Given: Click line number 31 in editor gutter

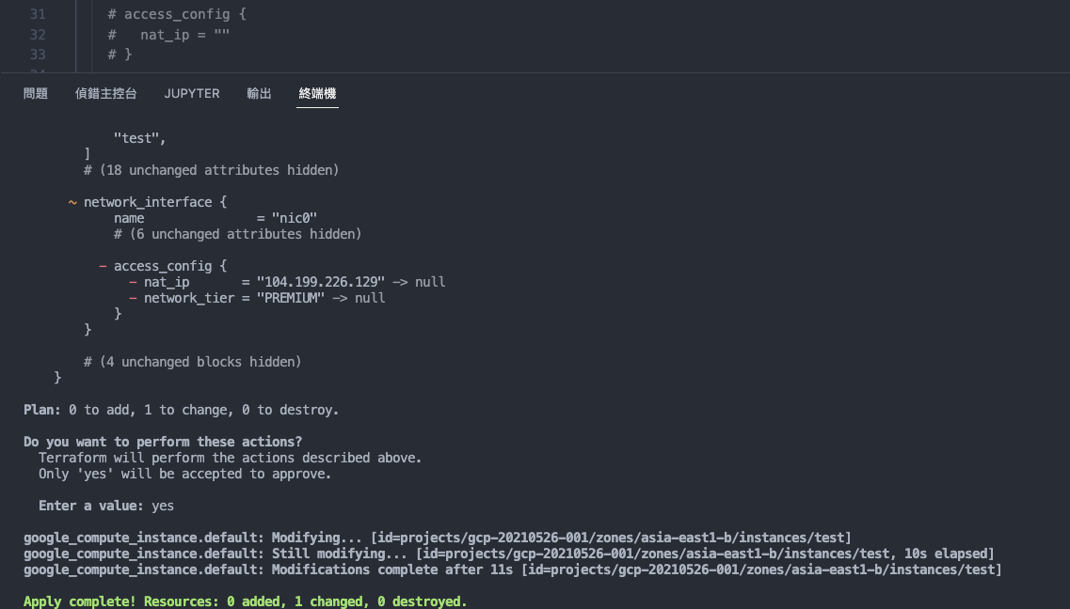Looking at the screenshot, I should [38, 14].
